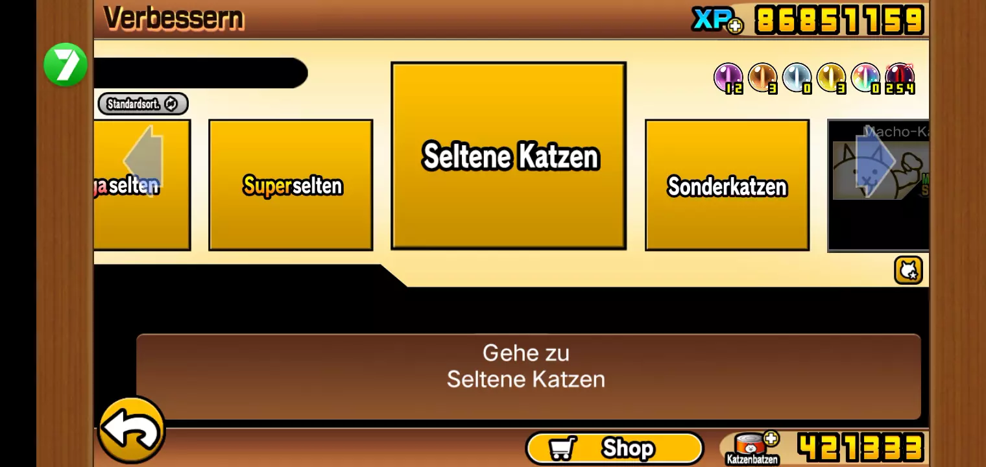This screenshot has height=467, width=986.
Task: Go back using the yellow return arrow
Action: pyautogui.click(x=132, y=429)
